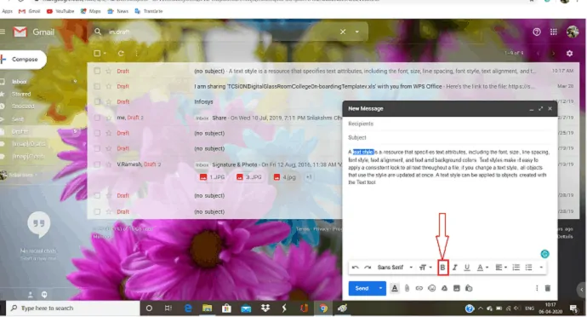This screenshot has width=587, height=317.
Task: Send the new message
Action: point(362,288)
